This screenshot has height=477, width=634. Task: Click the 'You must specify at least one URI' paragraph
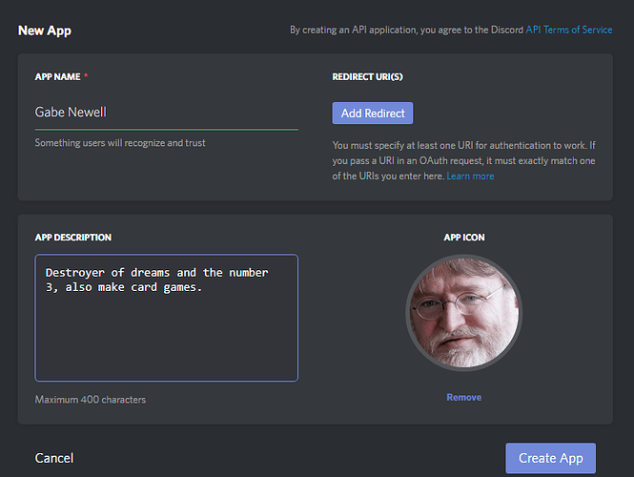(463, 160)
